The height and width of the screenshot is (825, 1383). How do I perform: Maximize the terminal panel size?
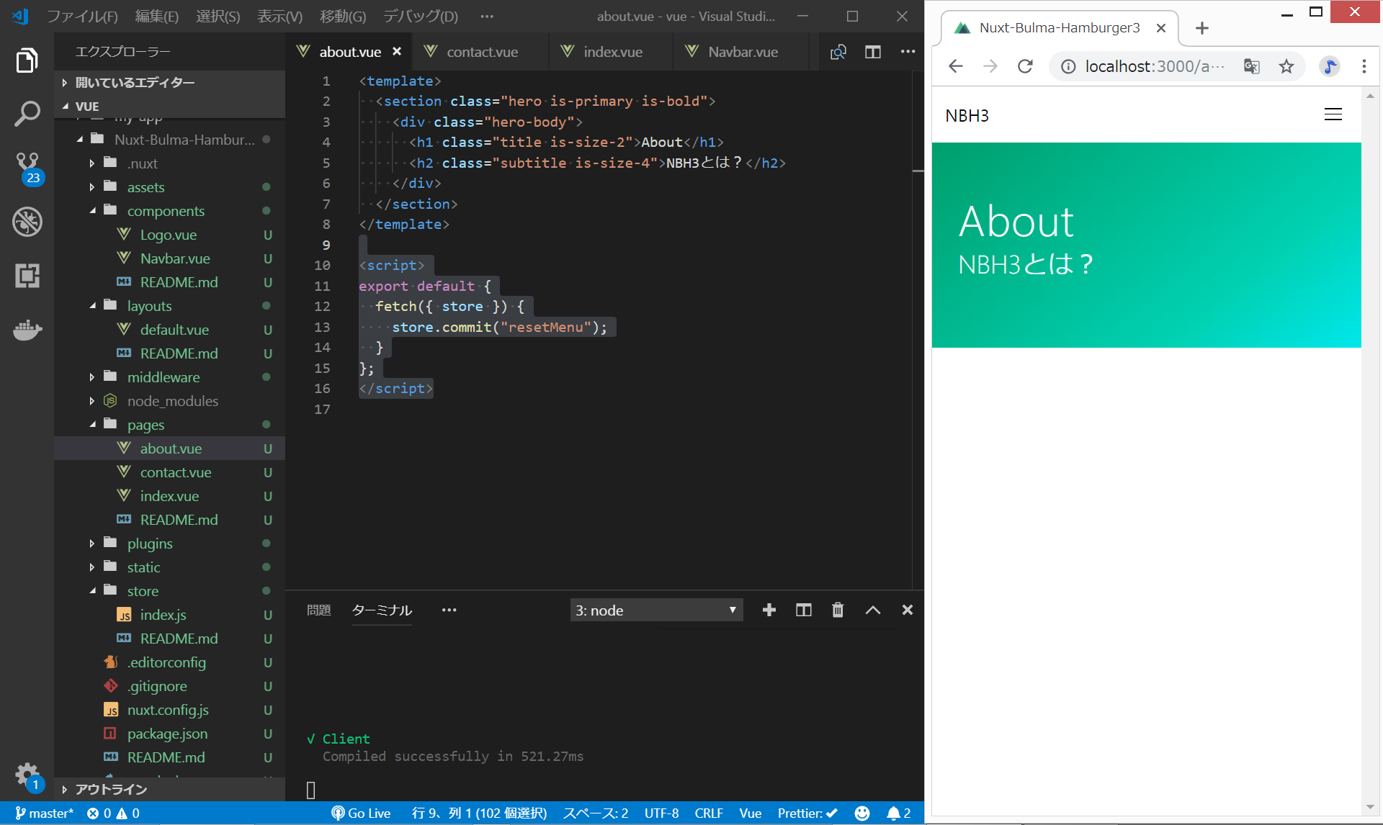click(872, 610)
